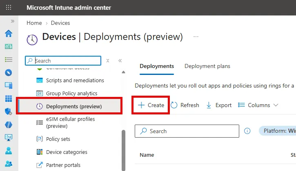The height and width of the screenshot is (171, 296).
Task: Open the blue circular stripe icon in rail
Action: coord(9,125)
